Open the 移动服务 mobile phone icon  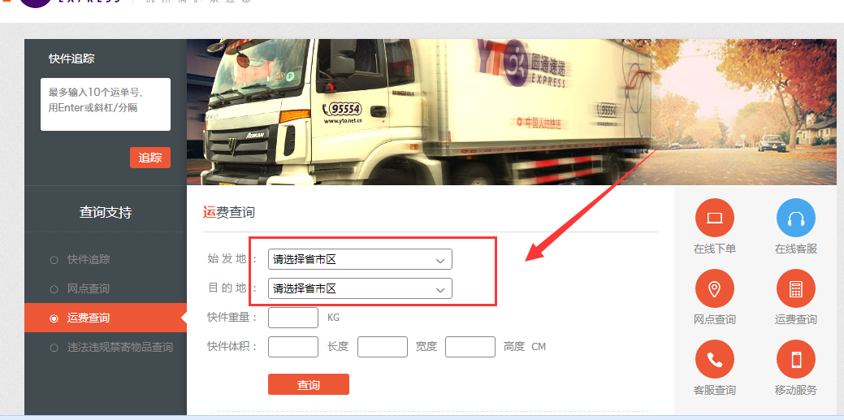(795, 359)
